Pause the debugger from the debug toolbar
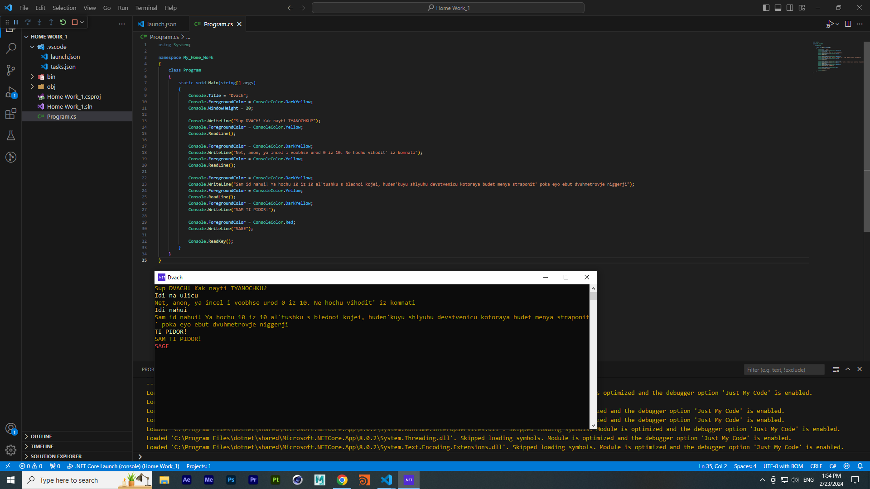Image resolution: width=870 pixels, height=489 pixels. tap(16, 22)
